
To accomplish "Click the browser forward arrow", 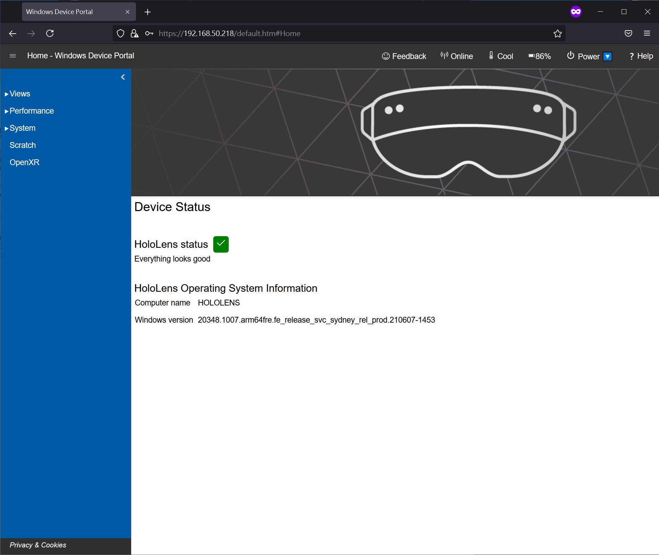I will click(x=31, y=33).
